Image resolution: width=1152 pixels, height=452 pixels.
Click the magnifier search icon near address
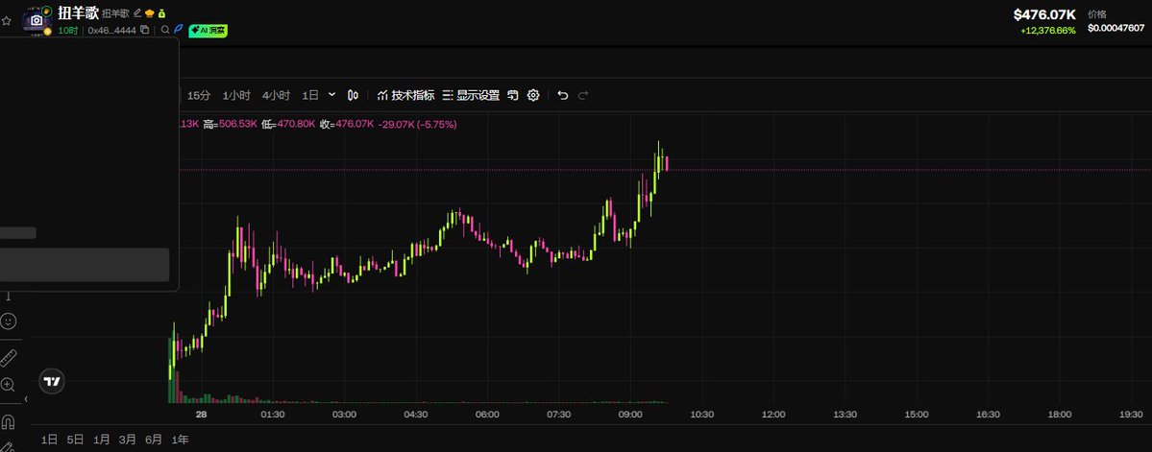point(165,30)
